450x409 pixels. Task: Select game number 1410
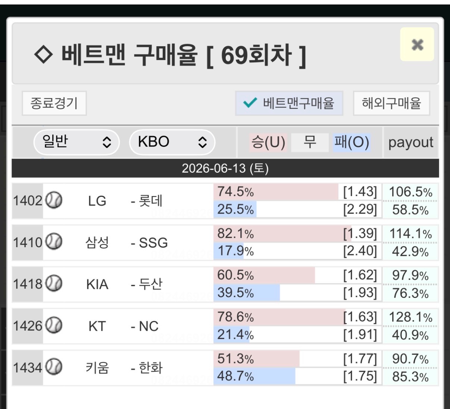click(28, 243)
